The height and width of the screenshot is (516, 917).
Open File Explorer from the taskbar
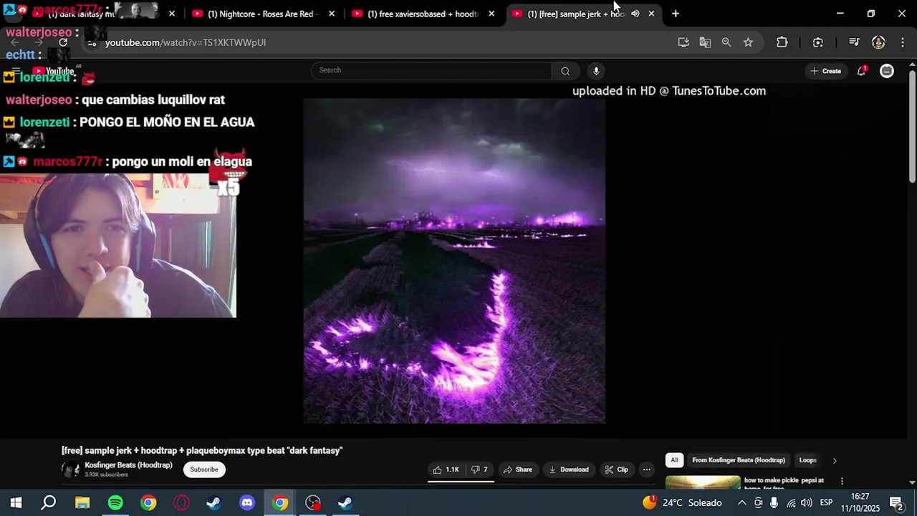[82, 502]
